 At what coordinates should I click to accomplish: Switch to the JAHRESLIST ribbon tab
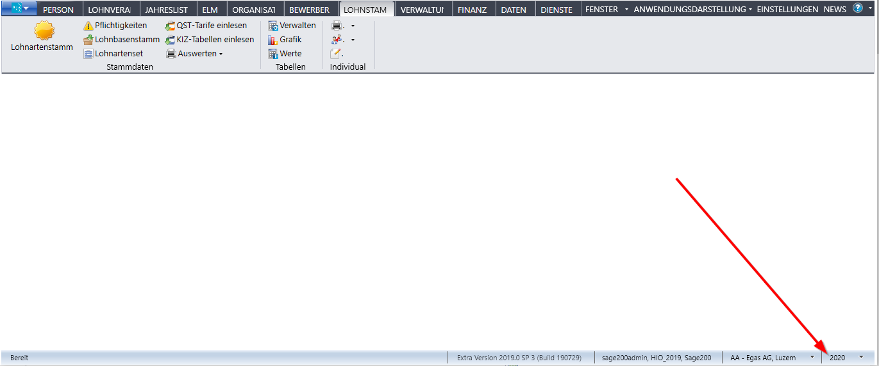(x=167, y=10)
